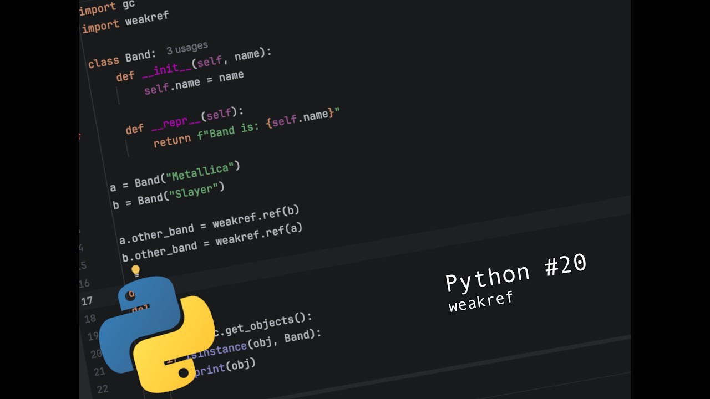Click the yellow lightbulb quick-fix icon
The image size is (710, 399).
135,271
